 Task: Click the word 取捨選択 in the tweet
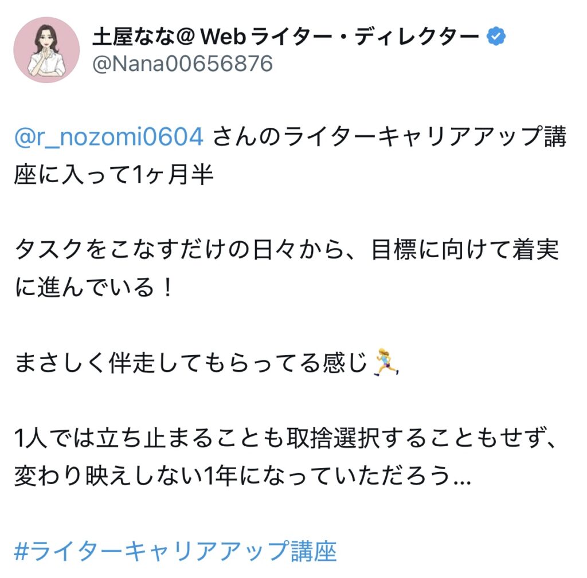(x=333, y=438)
